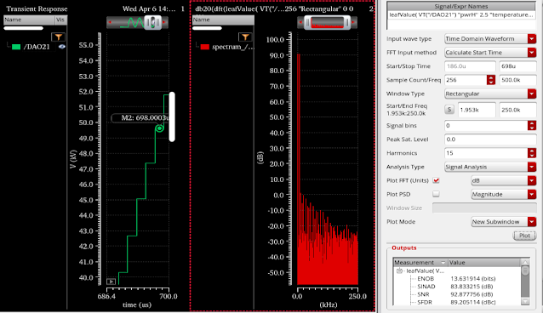Click the Sample Count field showing 256
This screenshot has width=543, height=313.
pos(466,80)
